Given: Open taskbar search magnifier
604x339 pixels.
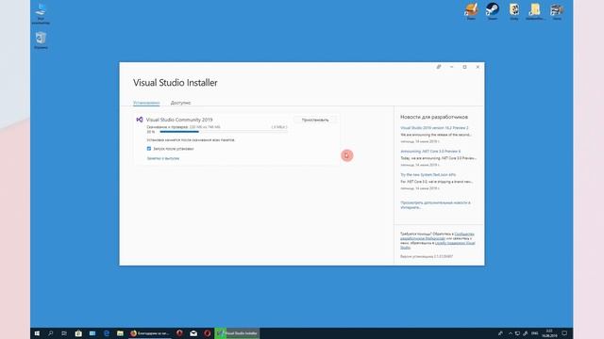Looking at the screenshot, I should (x=50, y=333).
